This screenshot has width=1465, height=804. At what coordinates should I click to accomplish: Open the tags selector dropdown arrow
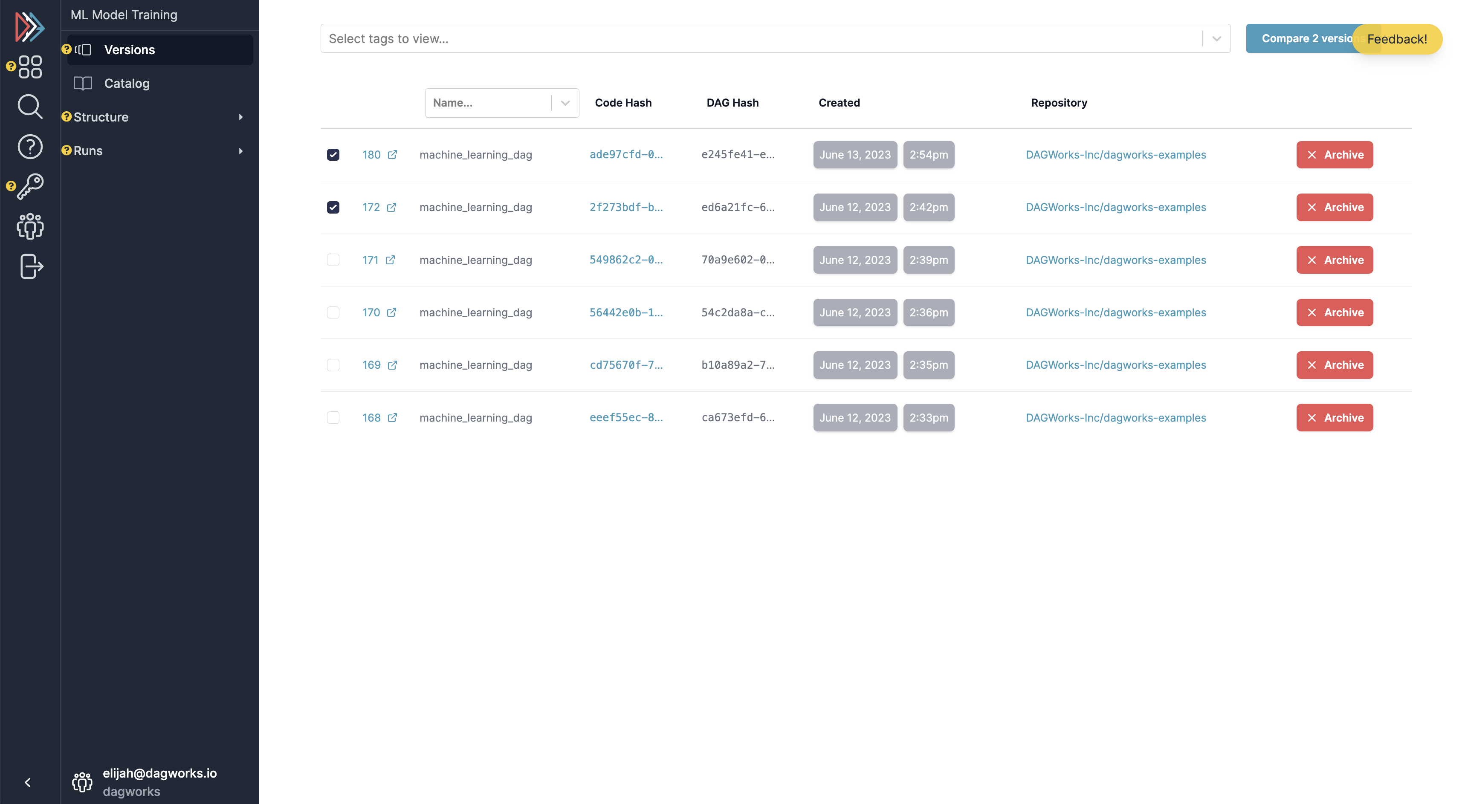(1216, 39)
